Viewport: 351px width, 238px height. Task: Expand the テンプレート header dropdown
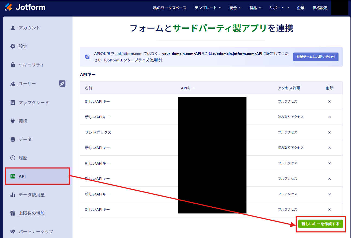[x=208, y=8]
